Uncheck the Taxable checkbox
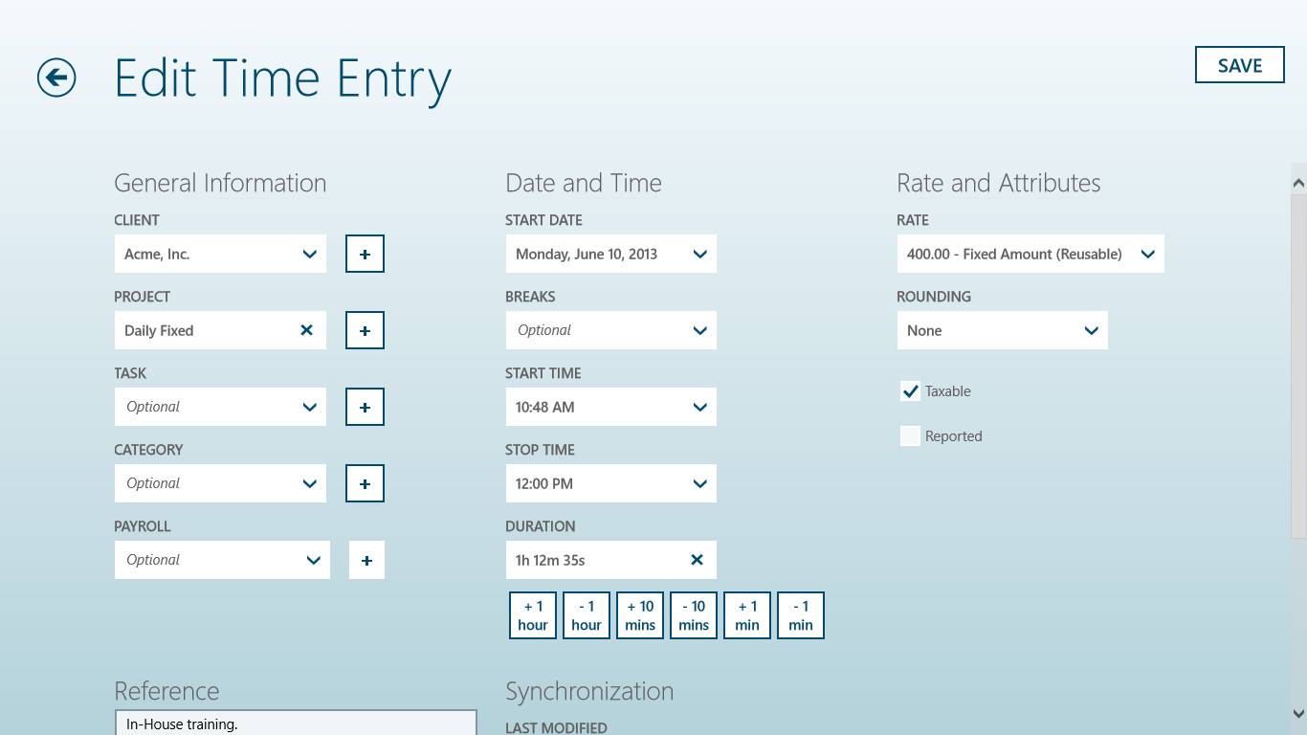 point(910,391)
